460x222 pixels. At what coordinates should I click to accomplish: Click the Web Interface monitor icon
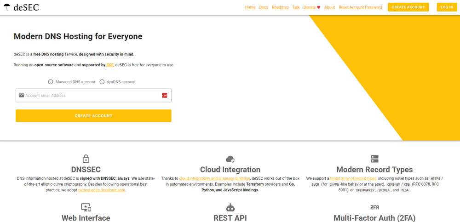(86, 207)
